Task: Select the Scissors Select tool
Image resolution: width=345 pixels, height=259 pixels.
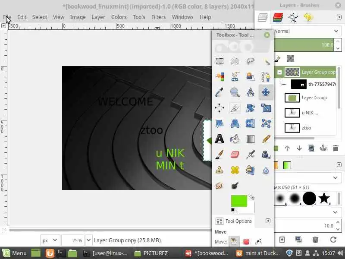Action: 235,77
